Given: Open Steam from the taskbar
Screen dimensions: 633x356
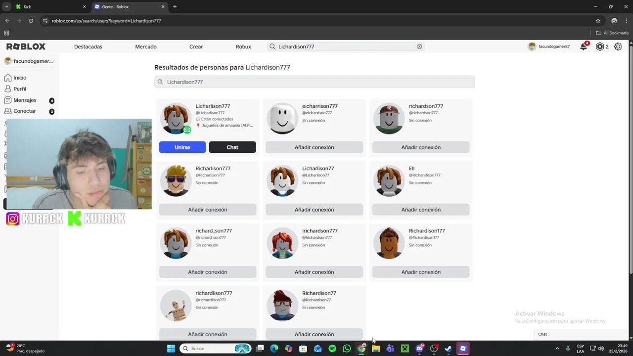Looking at the screenshot, I should click(x=448, y=349).
